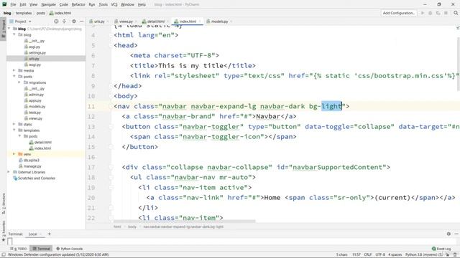Click the tool-window toggle icon in status bar corner
This screenshot has height=258, width=460.
4,254
